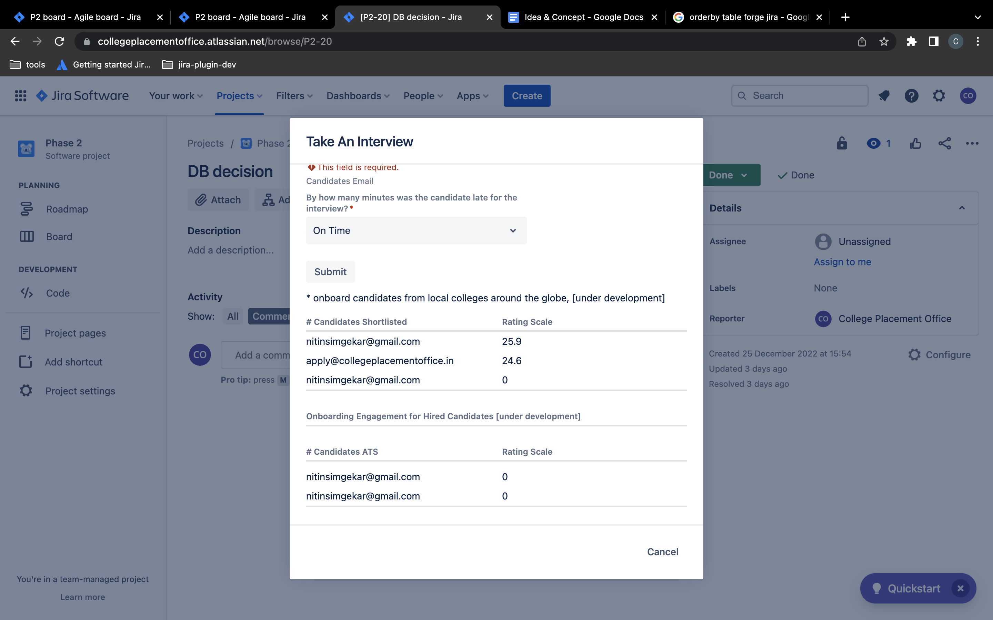Viewport: 993px width, 620px height.
Task: Expand the Your work menu
Action: click(x=175, y=95)
